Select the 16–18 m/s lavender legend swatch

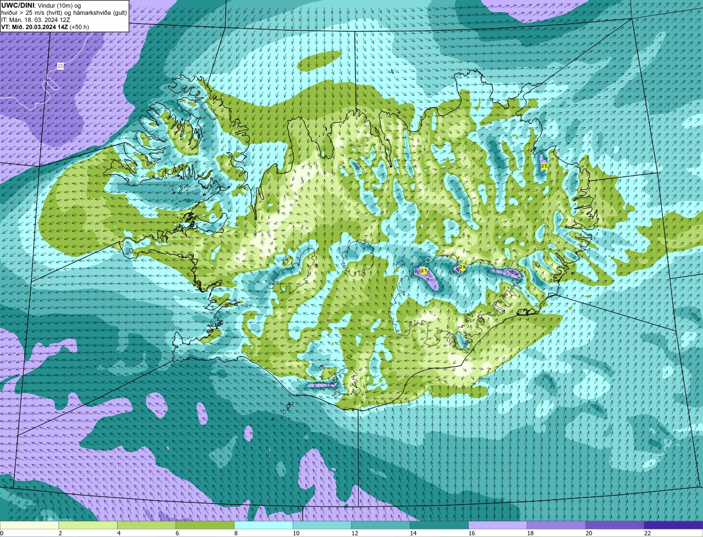point(498,525)
